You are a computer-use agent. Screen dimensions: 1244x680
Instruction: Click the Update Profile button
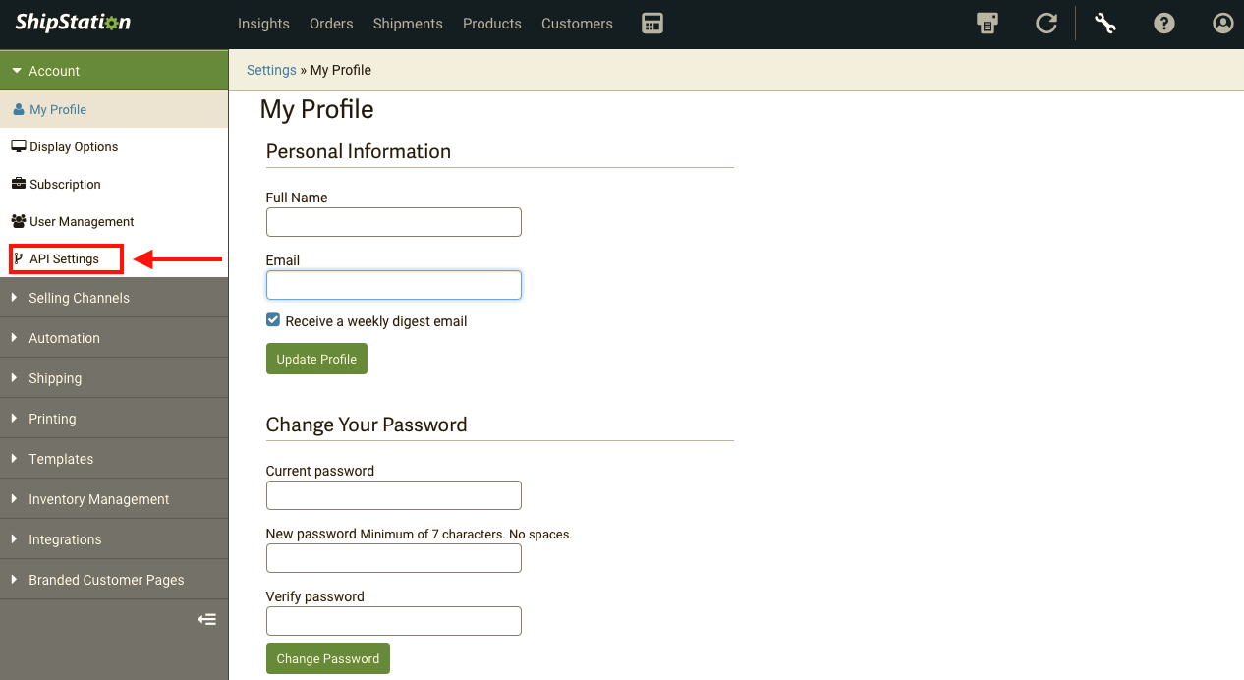click(316, 359)
